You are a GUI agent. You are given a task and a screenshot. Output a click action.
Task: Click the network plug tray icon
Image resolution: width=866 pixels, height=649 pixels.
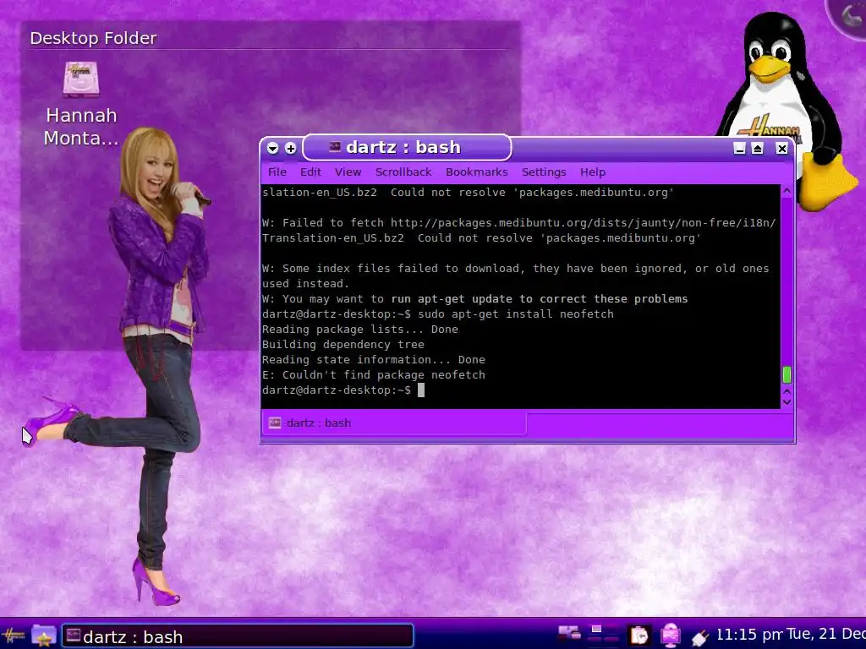pos(699,637)
